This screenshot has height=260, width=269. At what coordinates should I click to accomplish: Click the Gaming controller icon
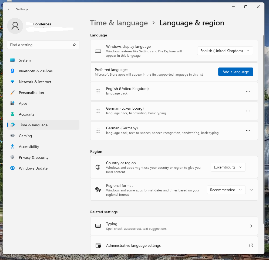(12, 136)
